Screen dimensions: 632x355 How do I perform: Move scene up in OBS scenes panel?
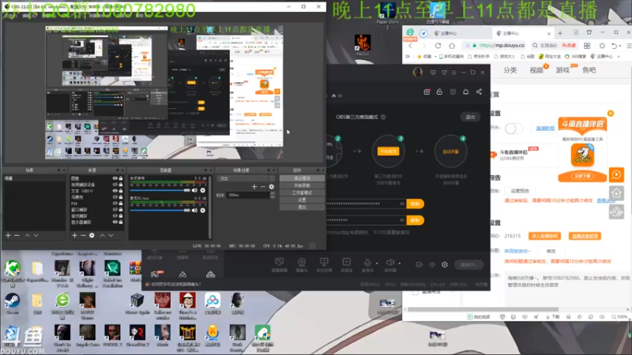(x=28, y=235)
